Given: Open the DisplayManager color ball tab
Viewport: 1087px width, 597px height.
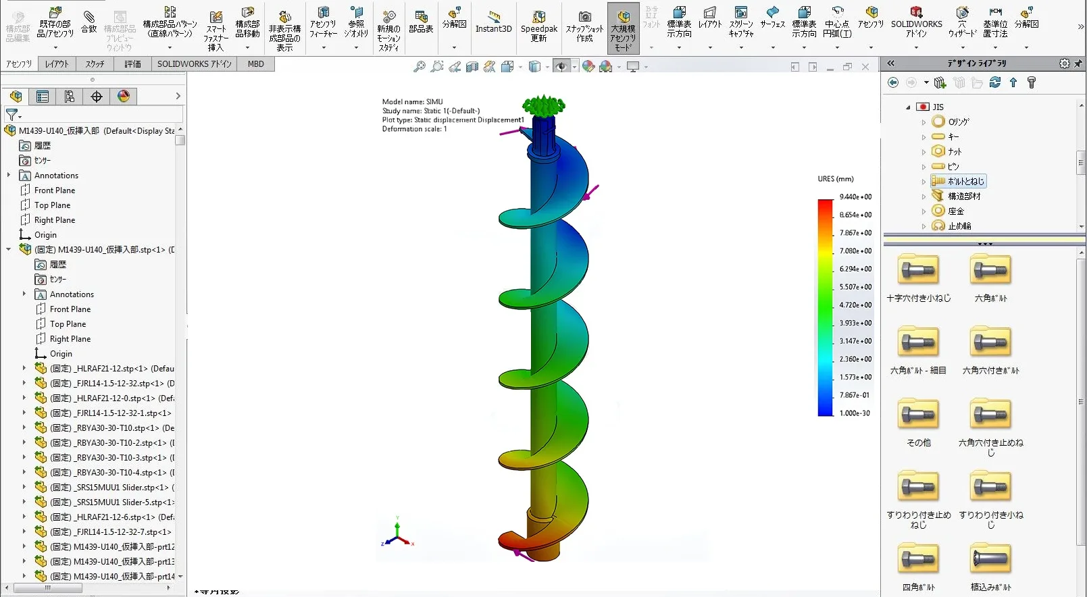Looking at the screenshot, I should pos(124,97).
